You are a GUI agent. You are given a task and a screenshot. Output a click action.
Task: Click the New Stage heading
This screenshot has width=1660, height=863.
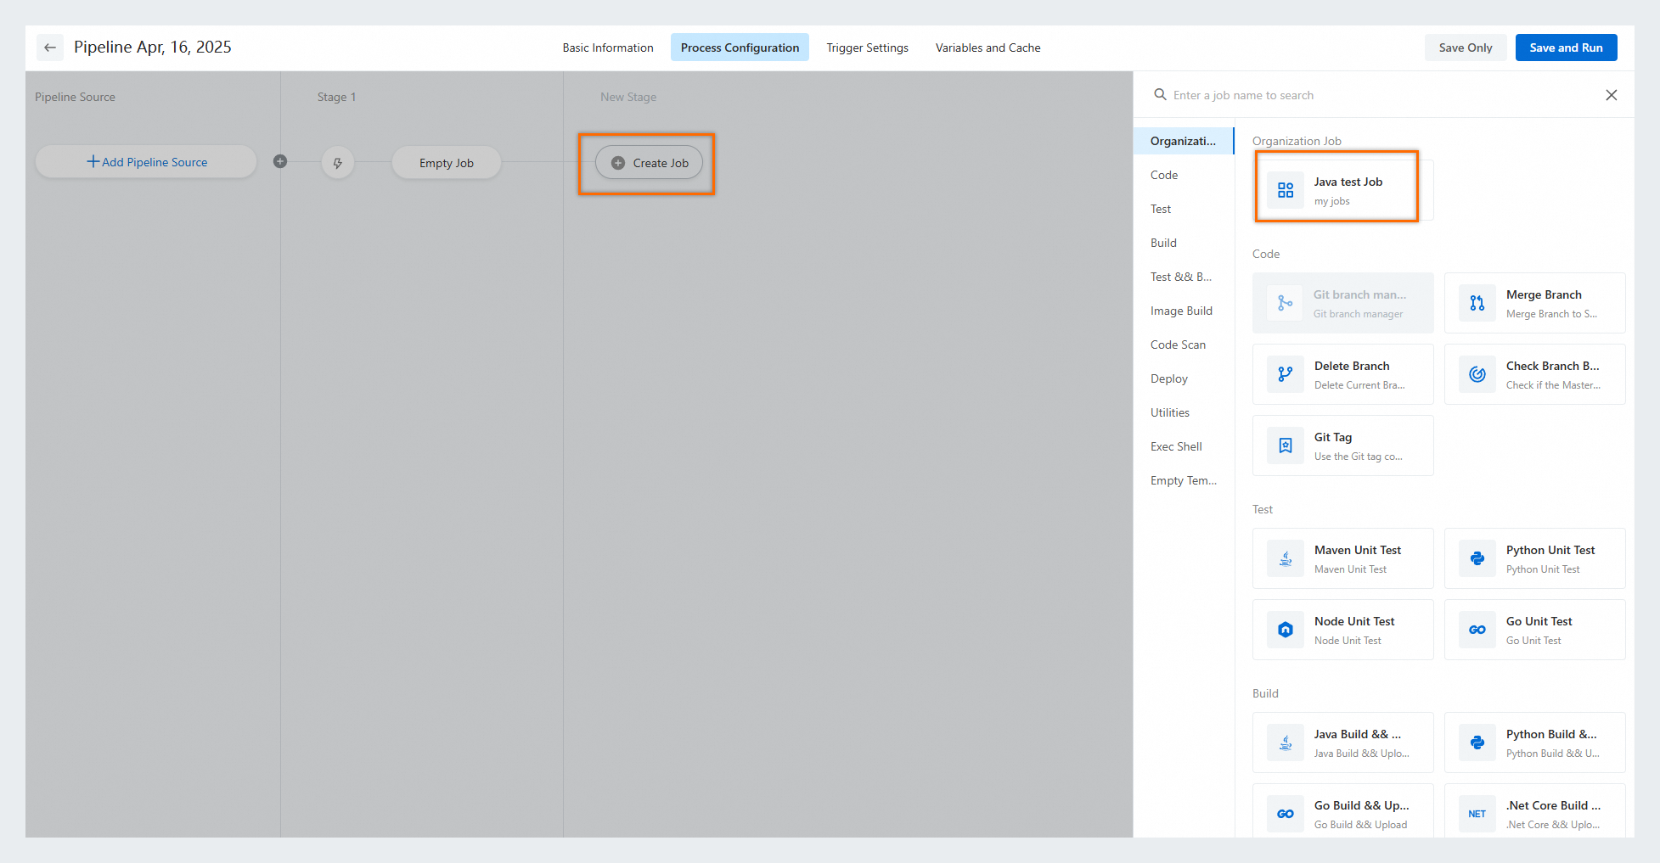coord(628,97)
